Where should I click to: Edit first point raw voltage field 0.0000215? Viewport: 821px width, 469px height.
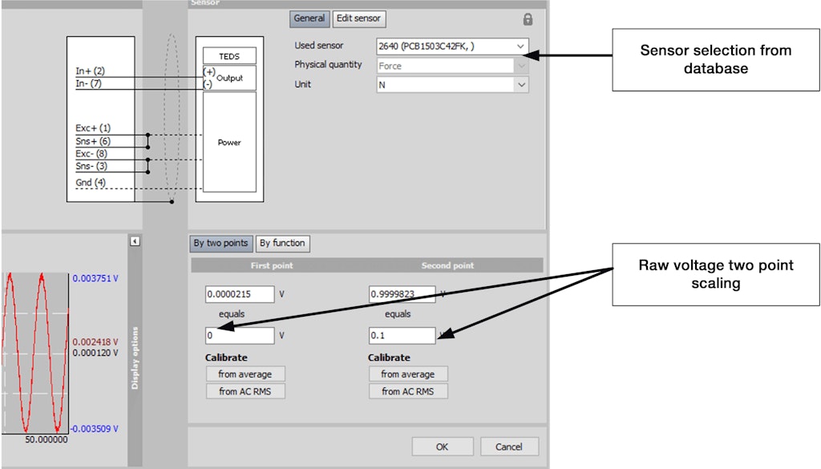[x=240, y=294]
